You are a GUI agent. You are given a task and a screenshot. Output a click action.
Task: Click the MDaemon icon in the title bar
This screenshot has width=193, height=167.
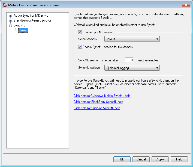(5, 5)
